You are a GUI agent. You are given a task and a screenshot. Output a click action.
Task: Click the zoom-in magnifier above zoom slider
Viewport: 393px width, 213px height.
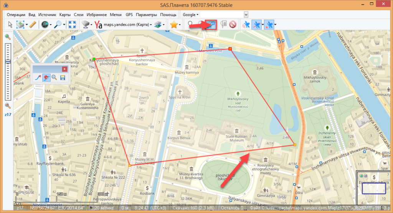(7, 37)
